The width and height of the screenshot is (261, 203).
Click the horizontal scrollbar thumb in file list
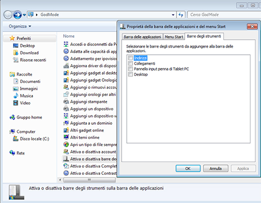coord(89,180)
